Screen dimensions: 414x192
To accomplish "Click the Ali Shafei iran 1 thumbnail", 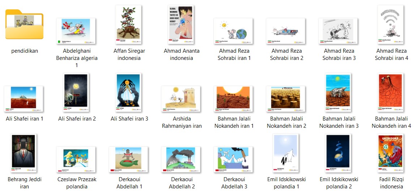I will coord(24,99).
